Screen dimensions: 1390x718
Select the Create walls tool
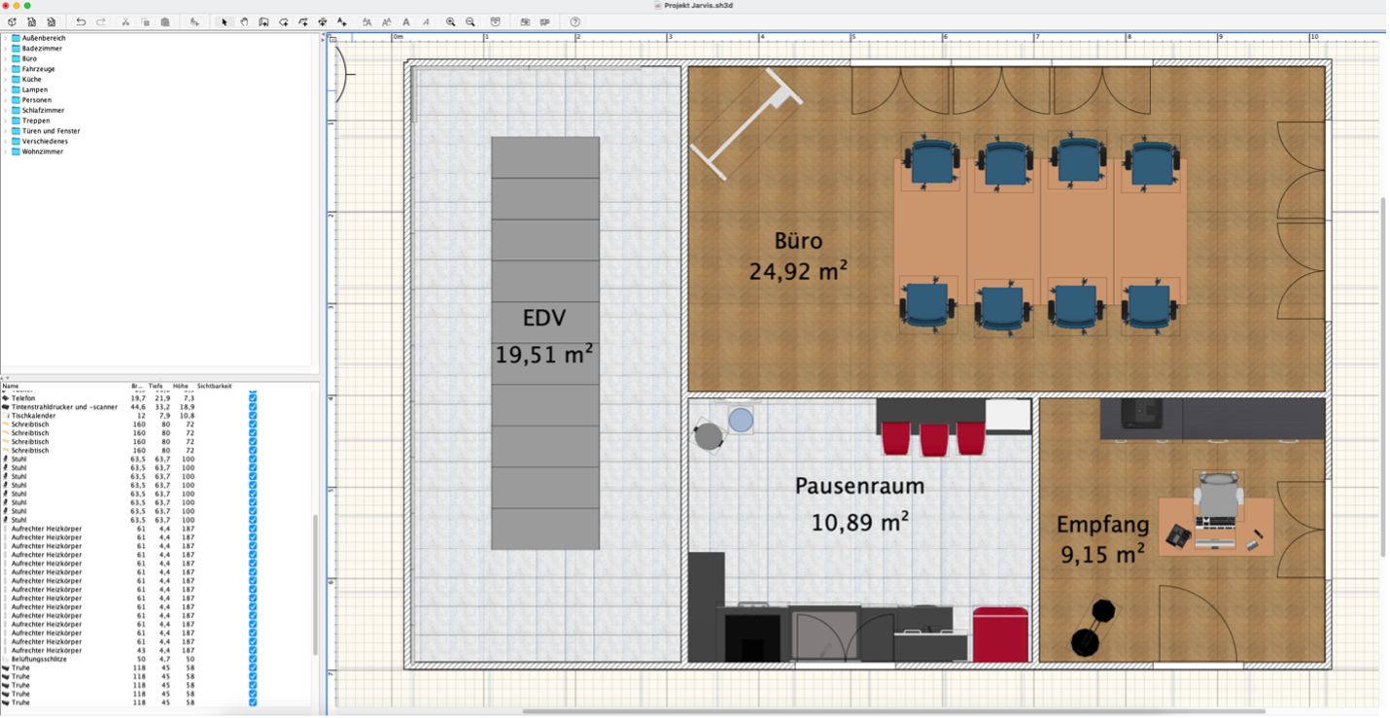point(263,21)
